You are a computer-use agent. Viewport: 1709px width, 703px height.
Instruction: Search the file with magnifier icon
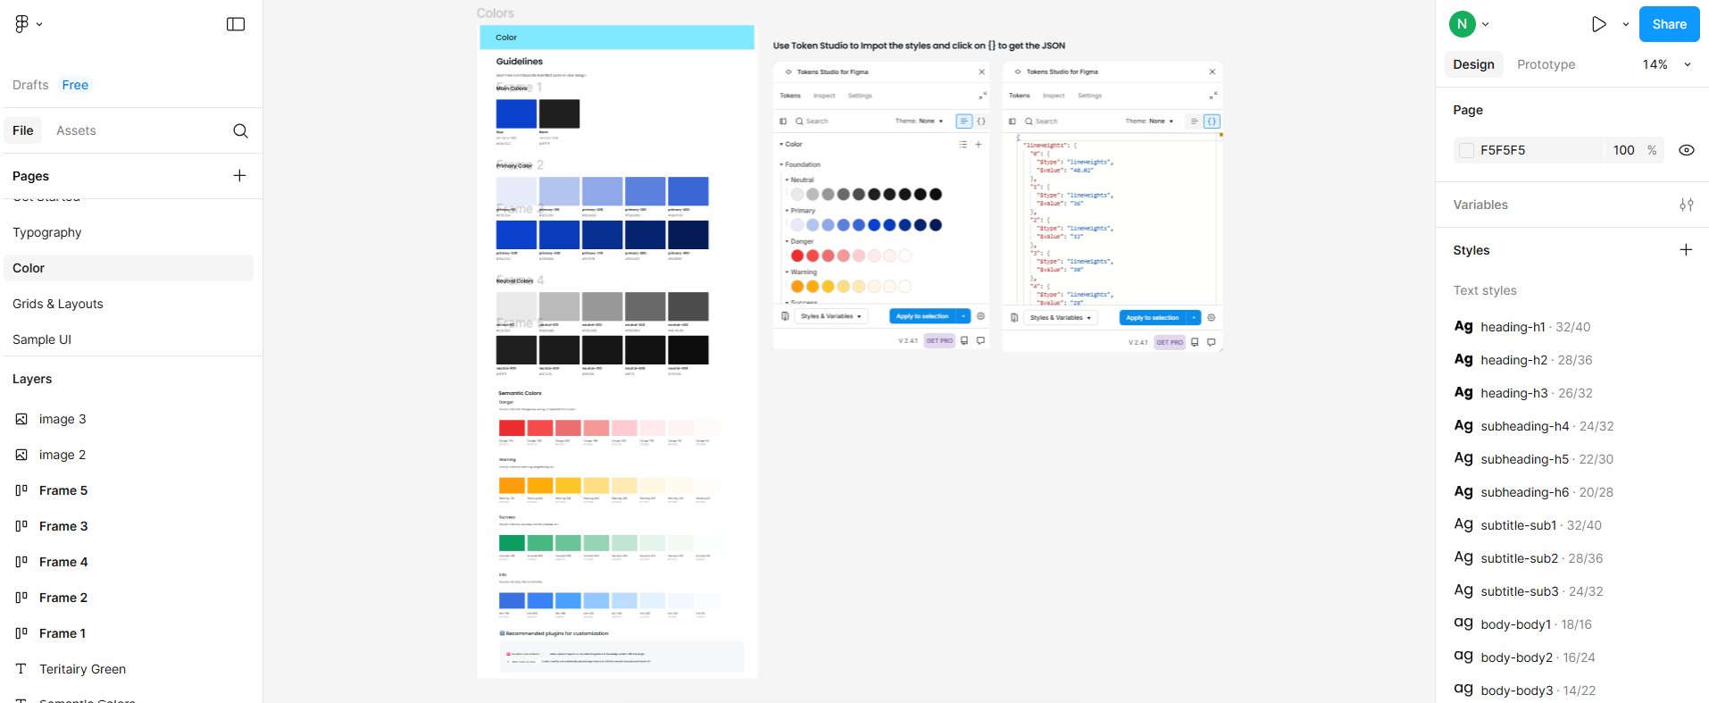click(x=240, y=130)
